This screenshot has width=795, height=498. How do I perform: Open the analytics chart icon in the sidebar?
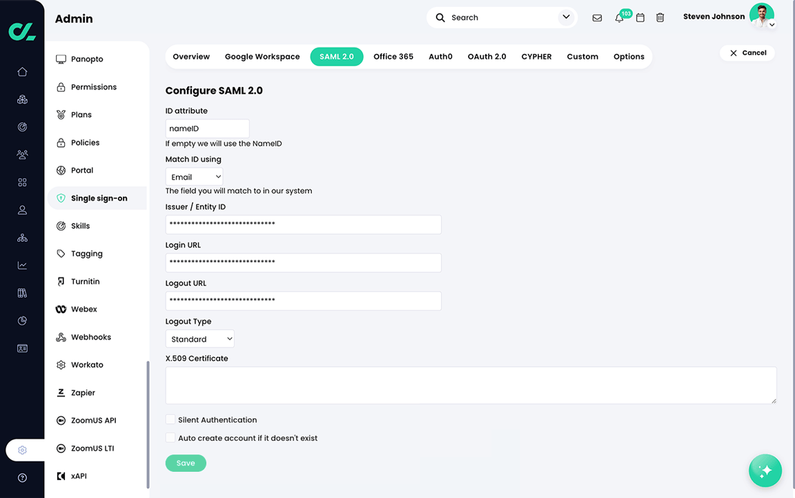click(x=21, y=265)
